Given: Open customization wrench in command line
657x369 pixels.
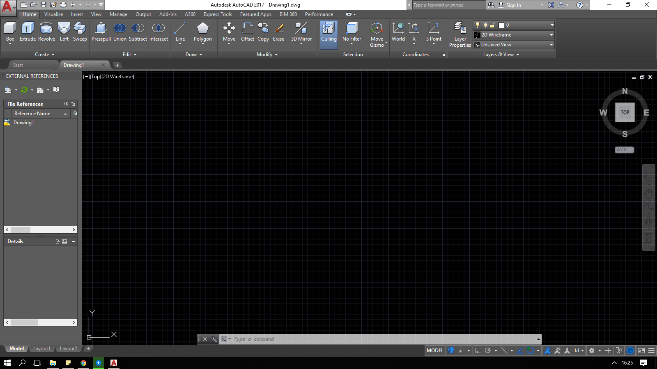Looking at the screenshot, I should click(214, 339).
